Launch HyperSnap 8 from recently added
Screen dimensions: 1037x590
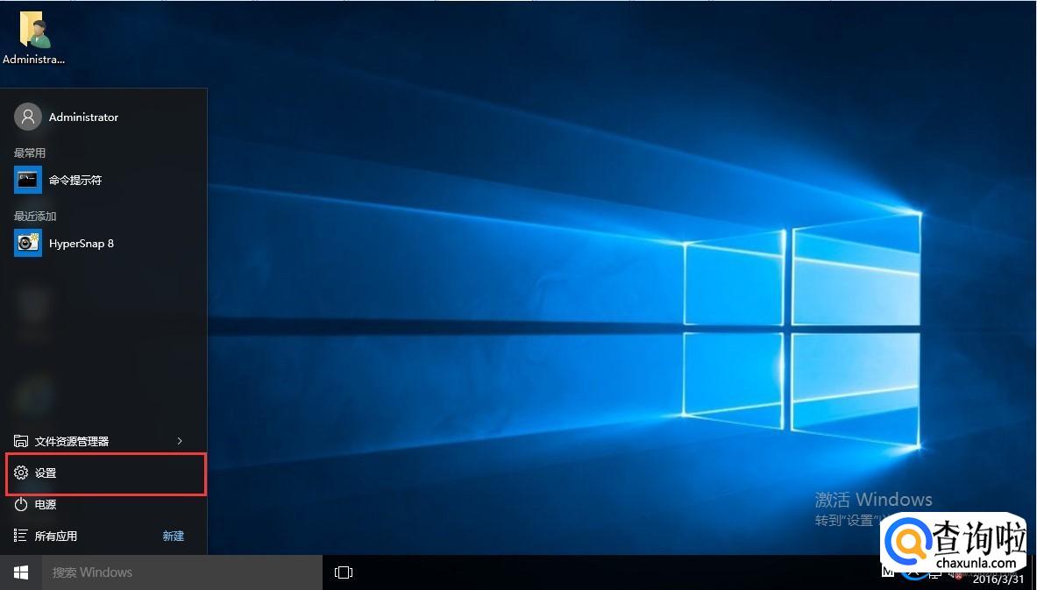click(28, 244)
